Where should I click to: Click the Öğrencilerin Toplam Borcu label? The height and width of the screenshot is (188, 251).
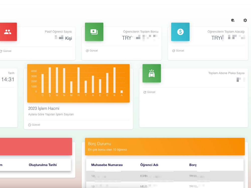tap(141, 32)
